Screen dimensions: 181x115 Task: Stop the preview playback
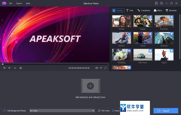click(x=21, y=68)
